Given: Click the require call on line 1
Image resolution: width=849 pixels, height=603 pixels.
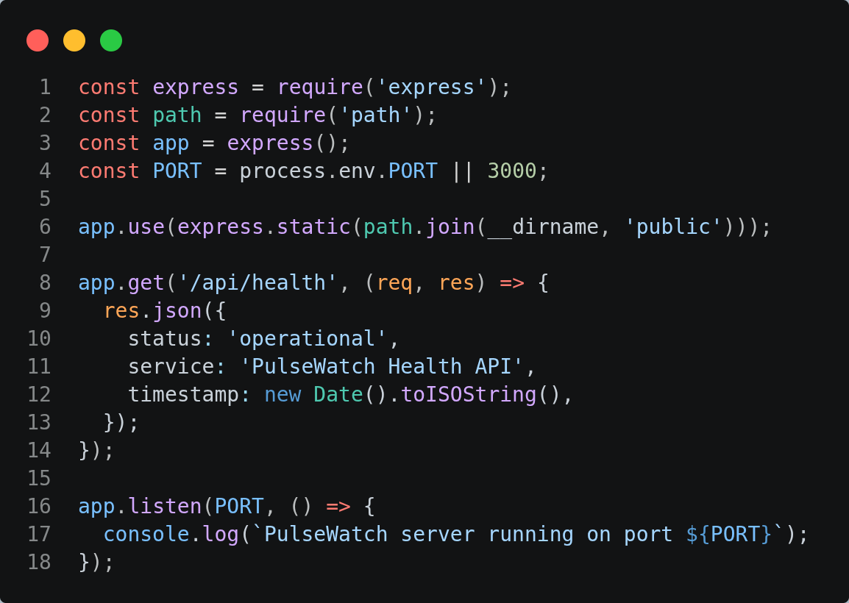Looking at the screenshot, I should tap(320, 88).
